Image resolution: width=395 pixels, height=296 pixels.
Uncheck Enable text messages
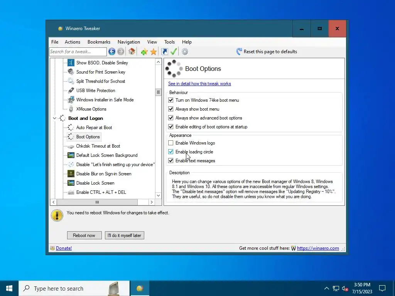171,160
